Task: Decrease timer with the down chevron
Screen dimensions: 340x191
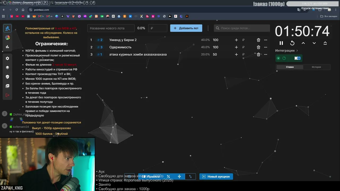Action: click(314, 43)
